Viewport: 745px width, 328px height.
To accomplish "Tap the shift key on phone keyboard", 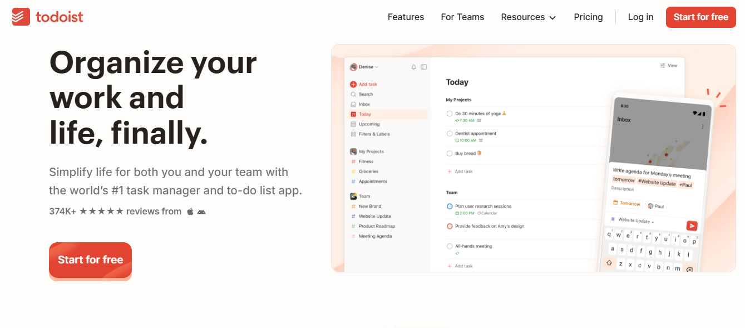I will point(609,262).
